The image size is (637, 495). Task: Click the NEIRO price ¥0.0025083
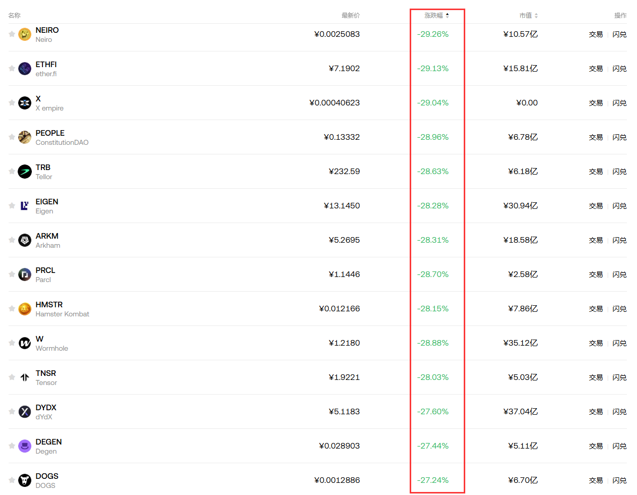point(337,34)
